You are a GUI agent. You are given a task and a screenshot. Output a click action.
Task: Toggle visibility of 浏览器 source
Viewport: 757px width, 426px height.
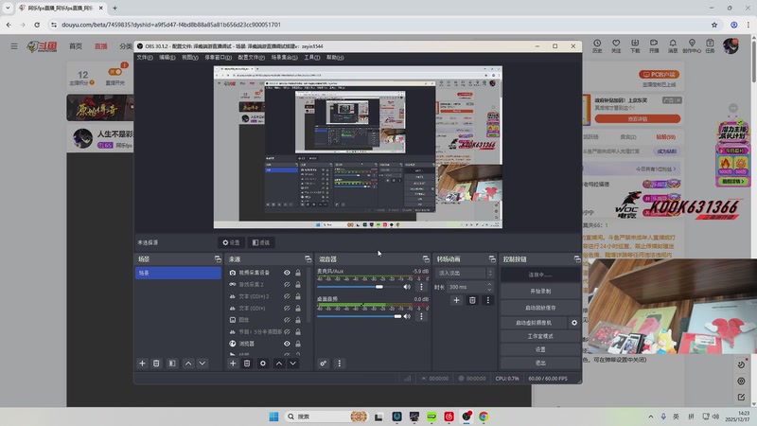287,344
